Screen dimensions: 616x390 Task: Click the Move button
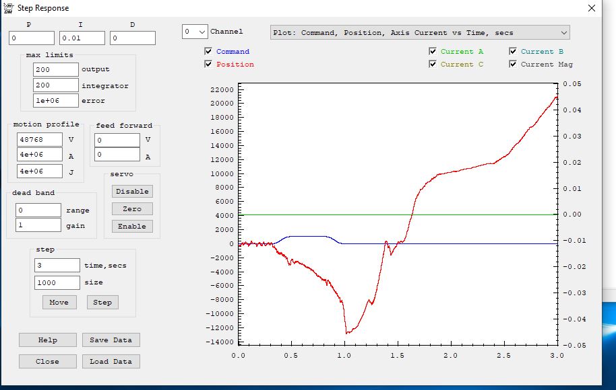59,303
